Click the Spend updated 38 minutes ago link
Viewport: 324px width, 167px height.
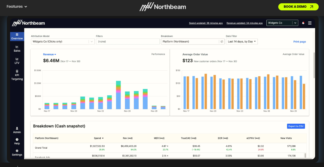click(206, 23)
